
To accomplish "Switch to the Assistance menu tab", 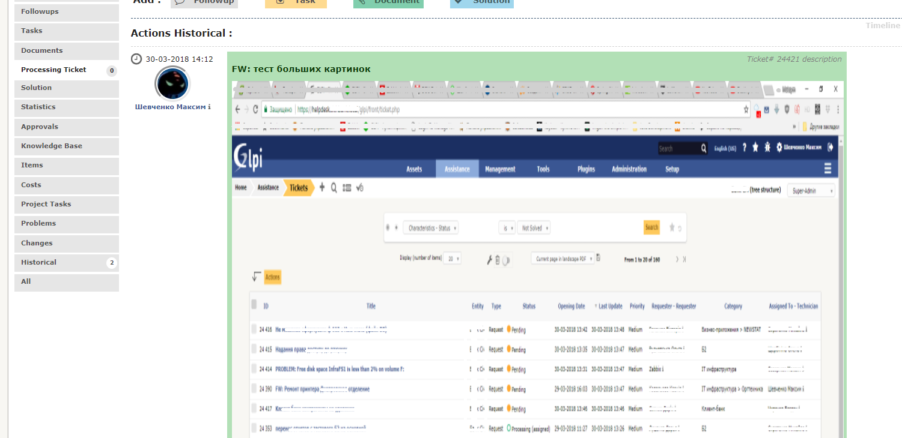I will pyautogui.click(x=457, y=169).
